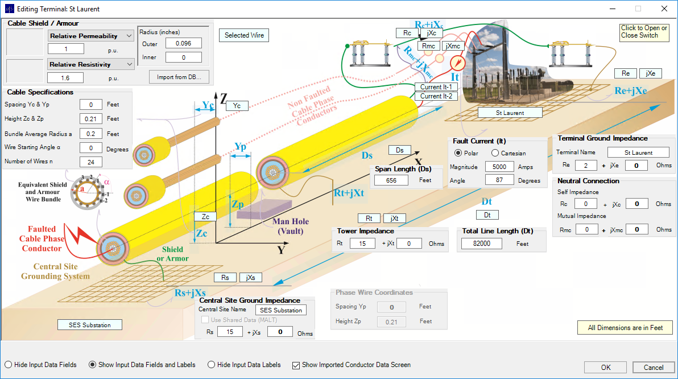Image resolution: width=678 pixels, height=379 pixels.
Task: Open the Relative Permeability dropdown
Action: [x=91, y=36]
